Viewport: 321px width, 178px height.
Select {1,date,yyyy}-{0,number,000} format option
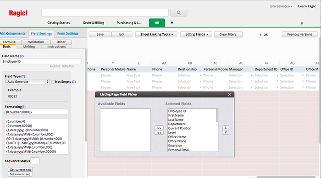(x=27, y=130)
